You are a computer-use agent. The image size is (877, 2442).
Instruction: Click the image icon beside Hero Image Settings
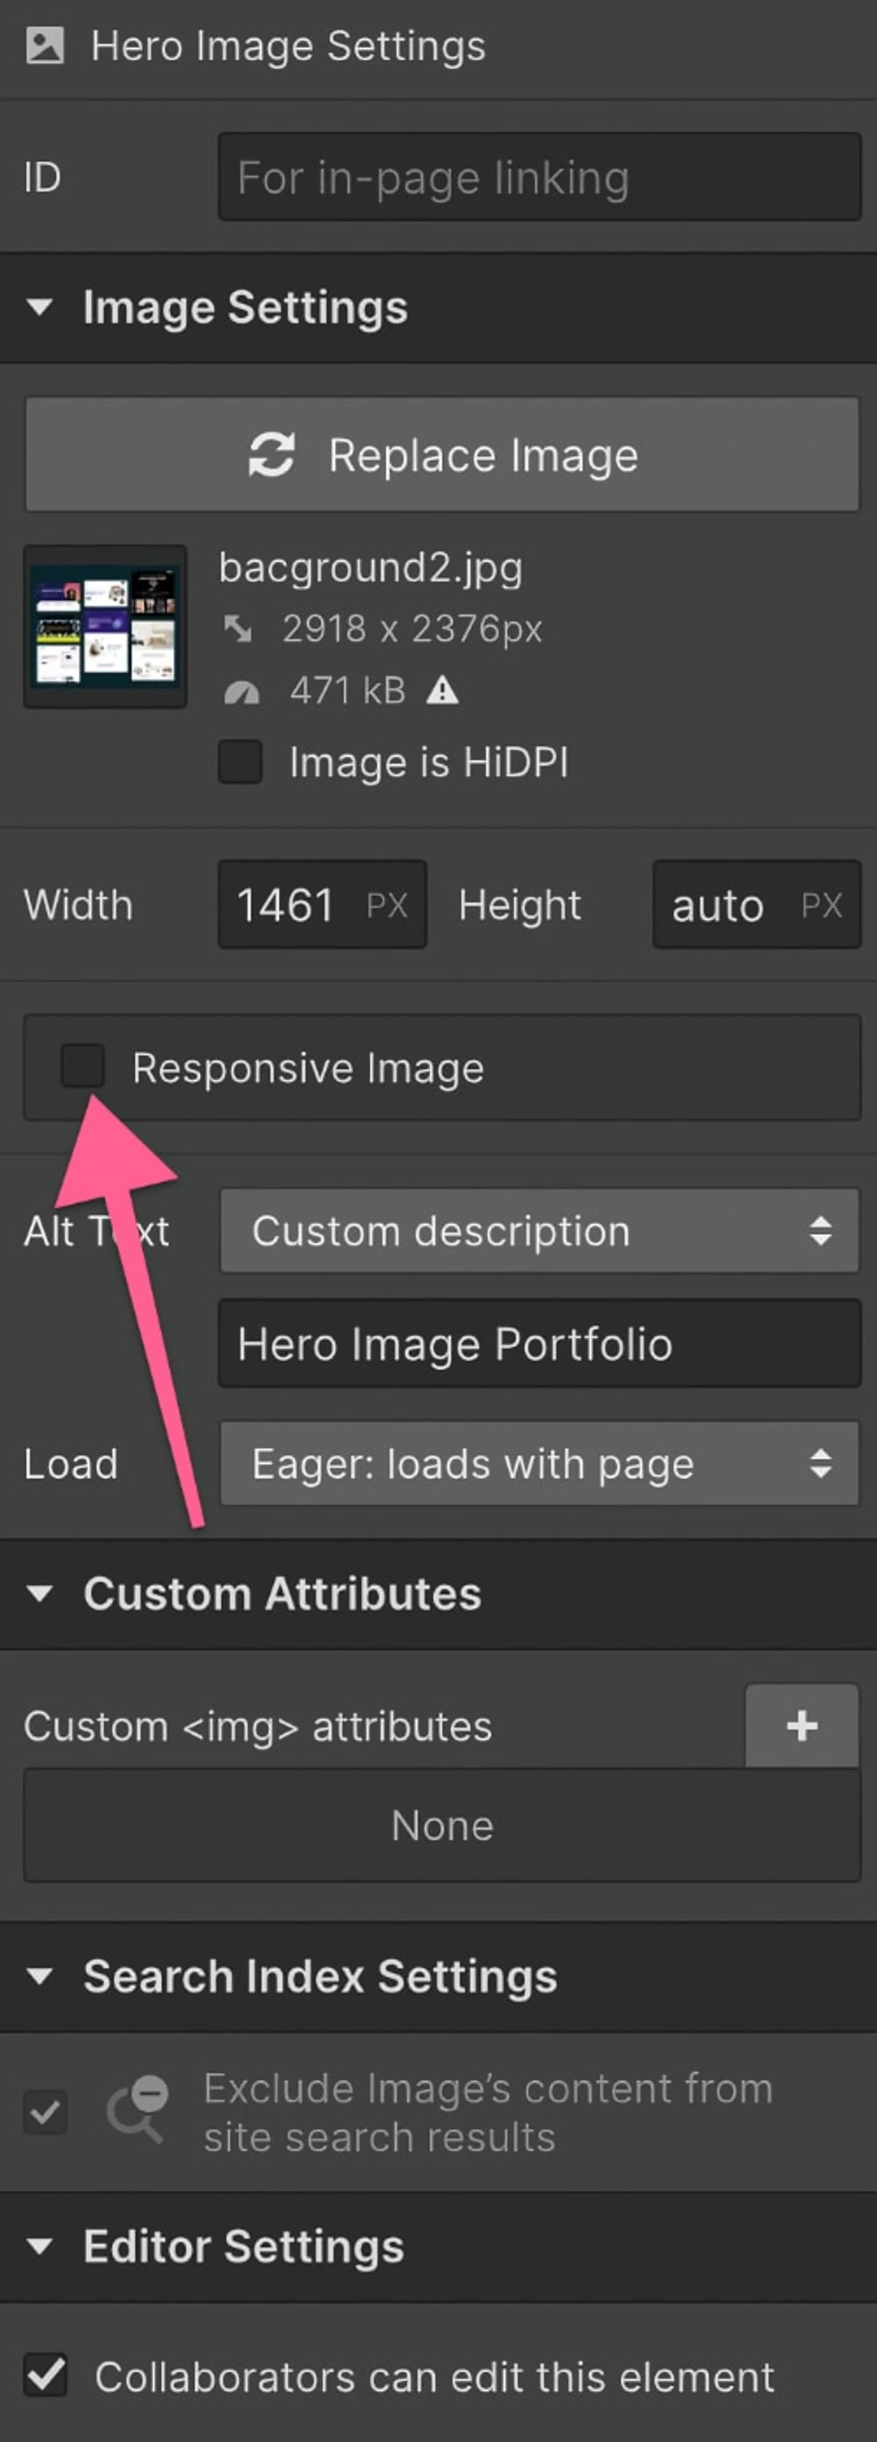(x=45, y=46)
